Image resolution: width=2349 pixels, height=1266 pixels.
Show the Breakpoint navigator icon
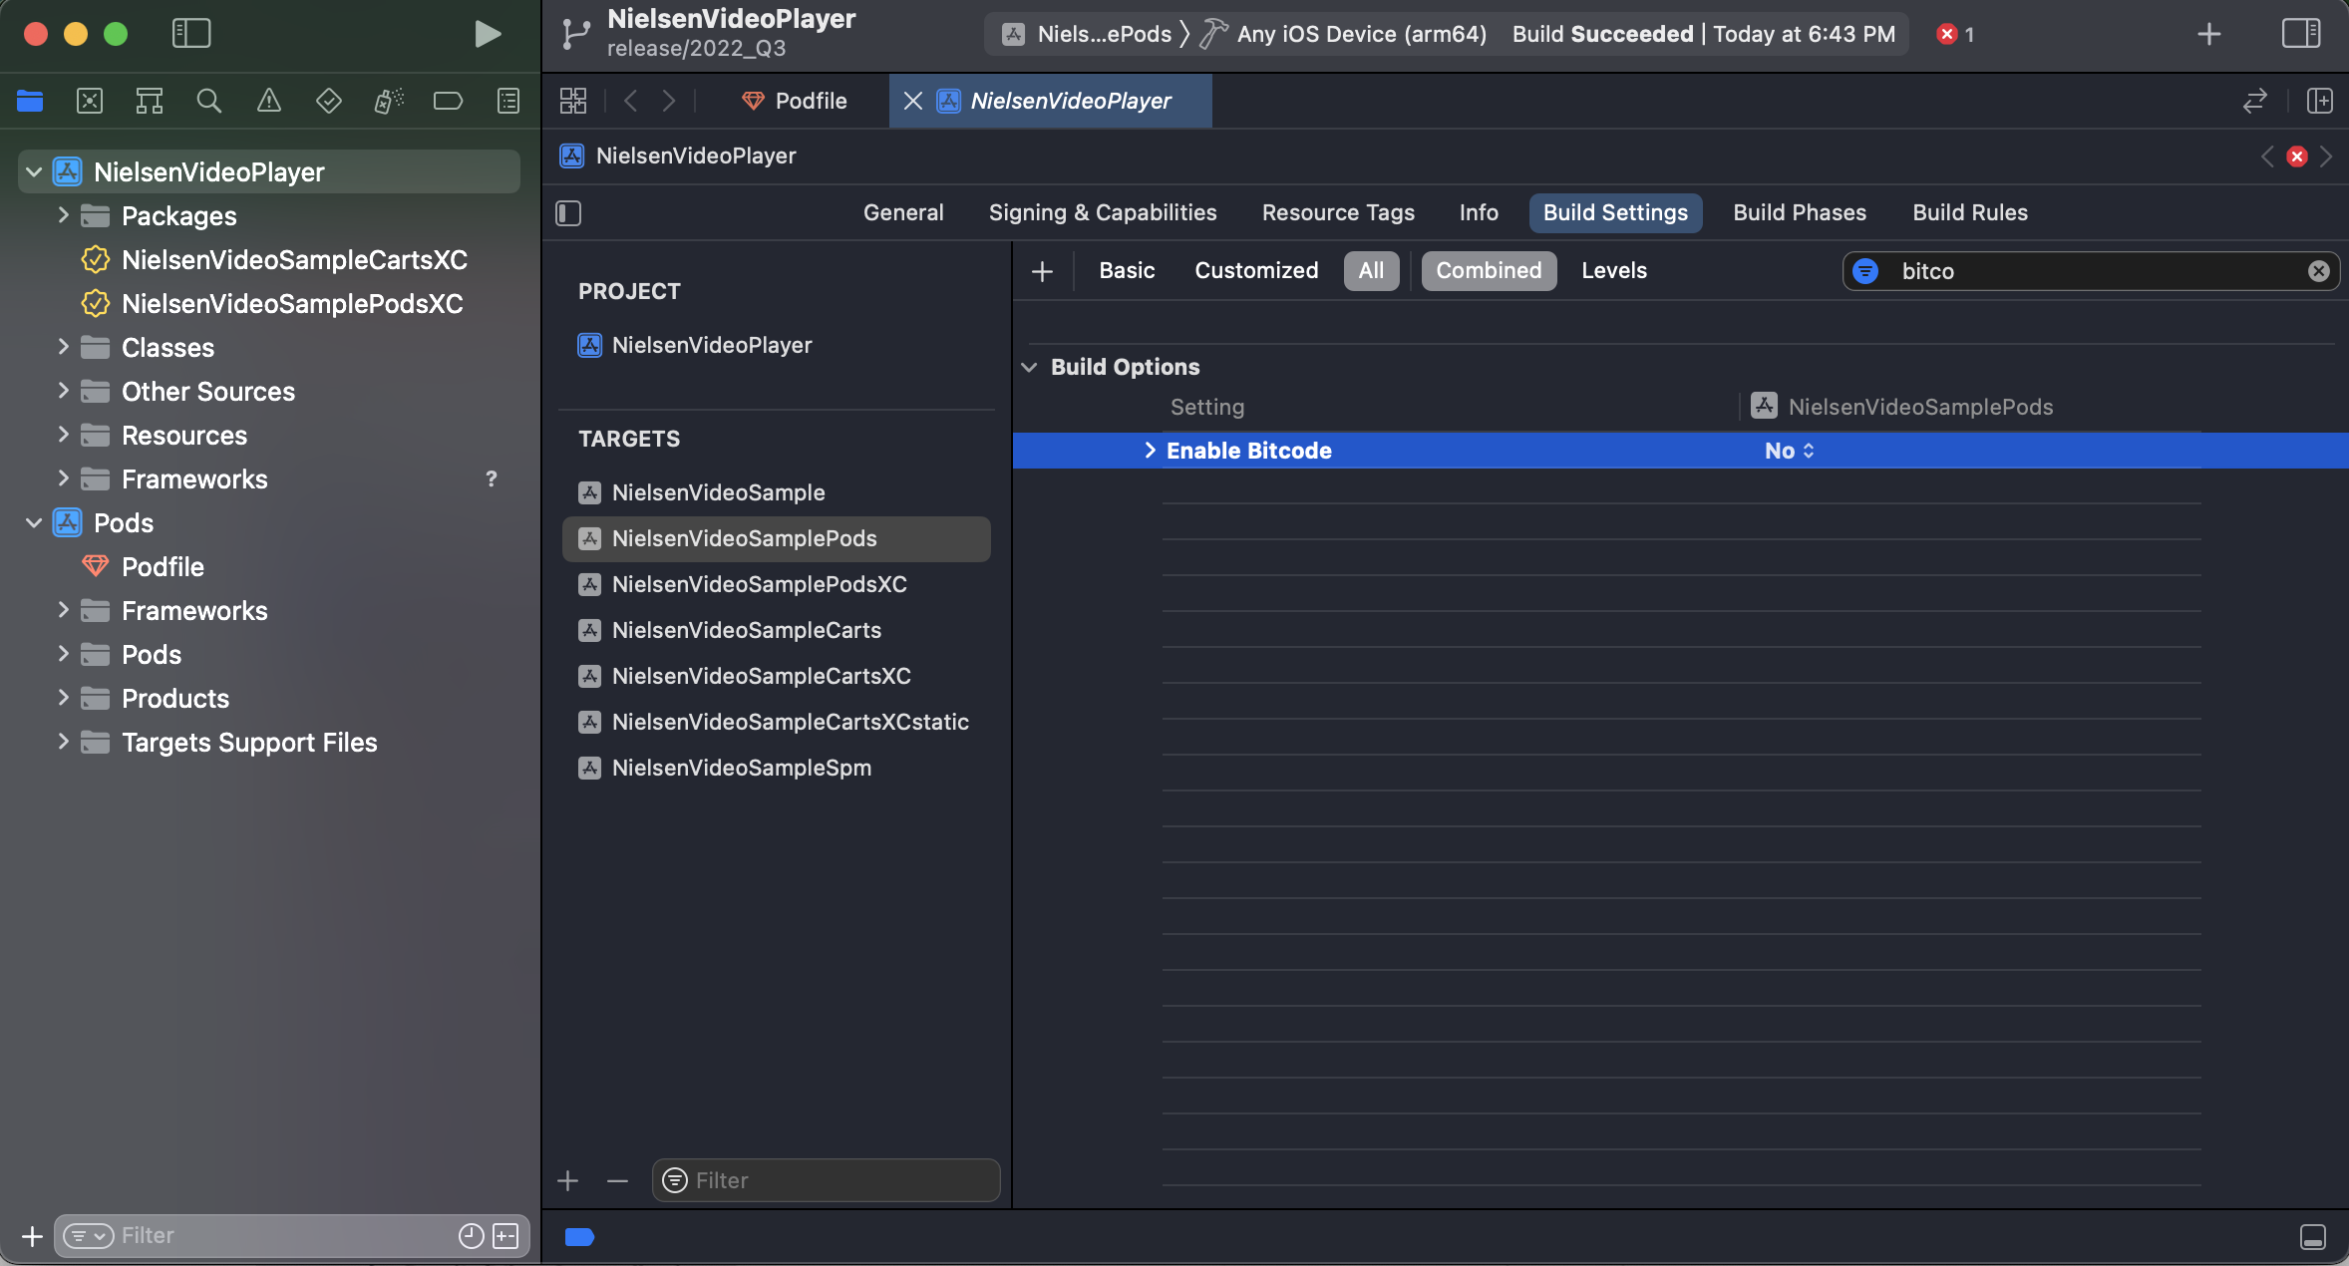click(448, 101)
